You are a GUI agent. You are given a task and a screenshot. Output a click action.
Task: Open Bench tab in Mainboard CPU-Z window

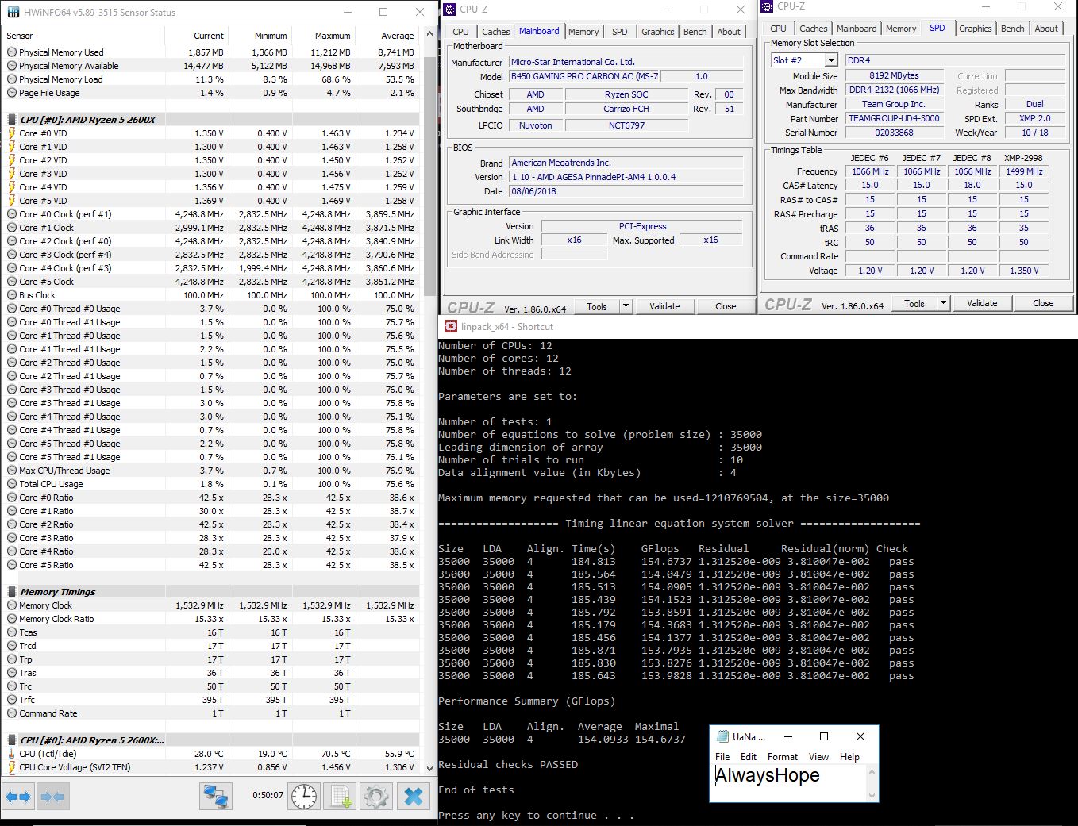coord(695,32)
